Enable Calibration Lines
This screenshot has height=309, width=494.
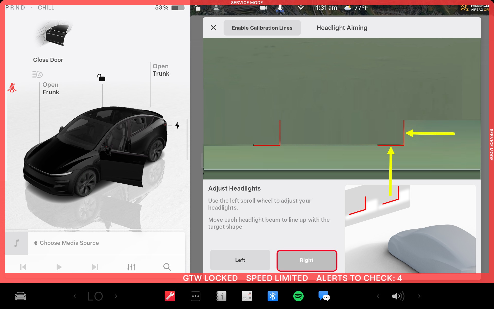click(x=262, y=28)
